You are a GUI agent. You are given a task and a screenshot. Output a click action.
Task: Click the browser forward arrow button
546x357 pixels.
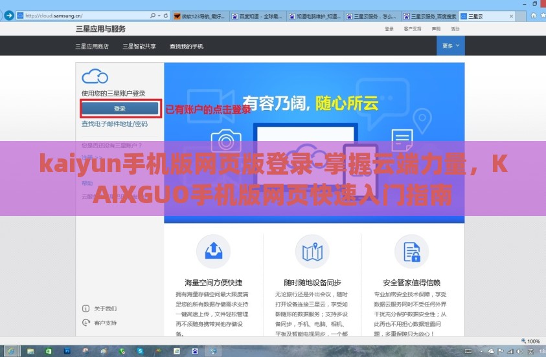click(x=8, y=16)
